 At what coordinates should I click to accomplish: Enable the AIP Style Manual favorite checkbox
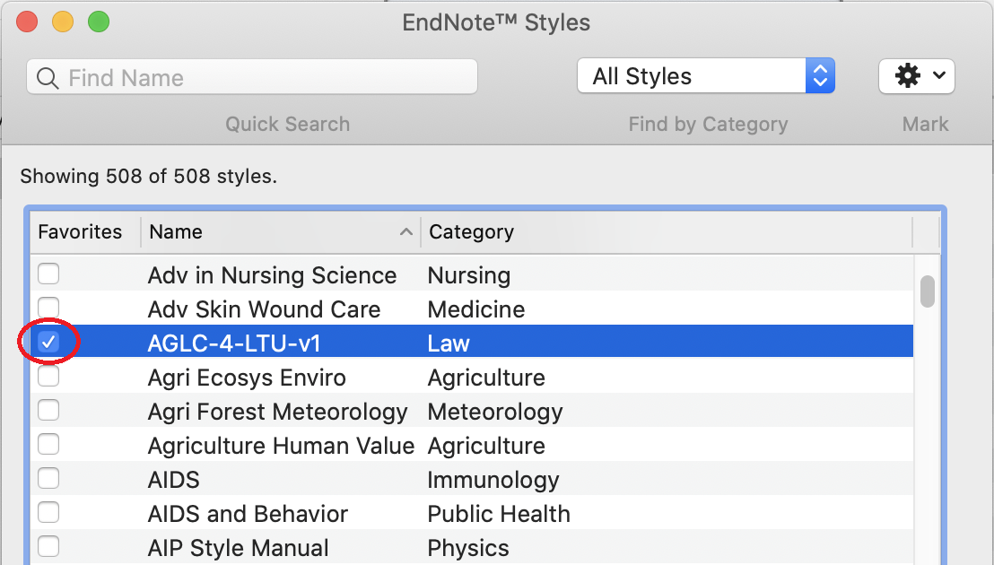tap(48, 547)
